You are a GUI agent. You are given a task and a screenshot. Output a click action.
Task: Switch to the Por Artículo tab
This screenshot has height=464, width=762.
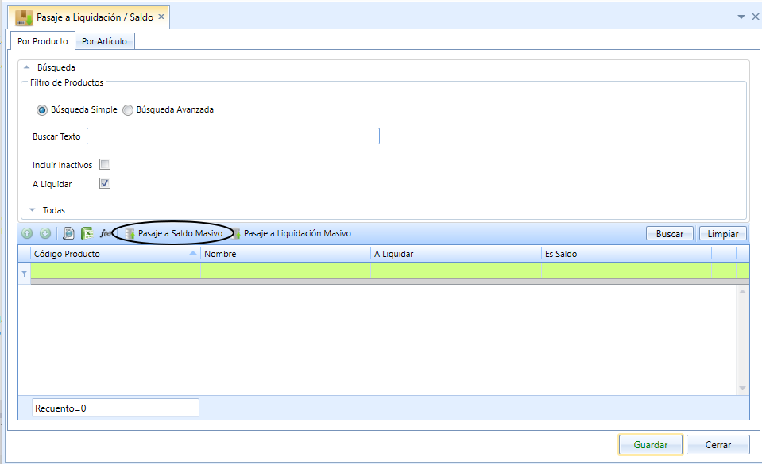click(x=104, y=41)
